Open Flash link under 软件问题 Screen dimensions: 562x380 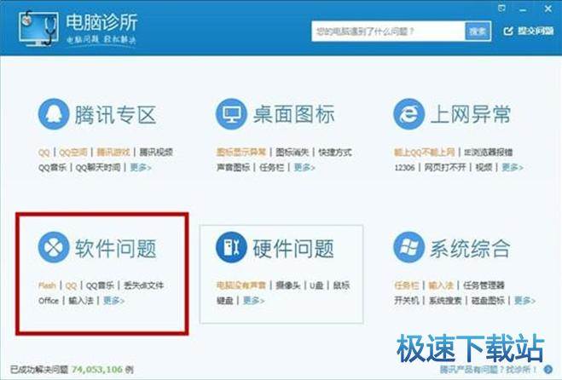pos(47,285)
